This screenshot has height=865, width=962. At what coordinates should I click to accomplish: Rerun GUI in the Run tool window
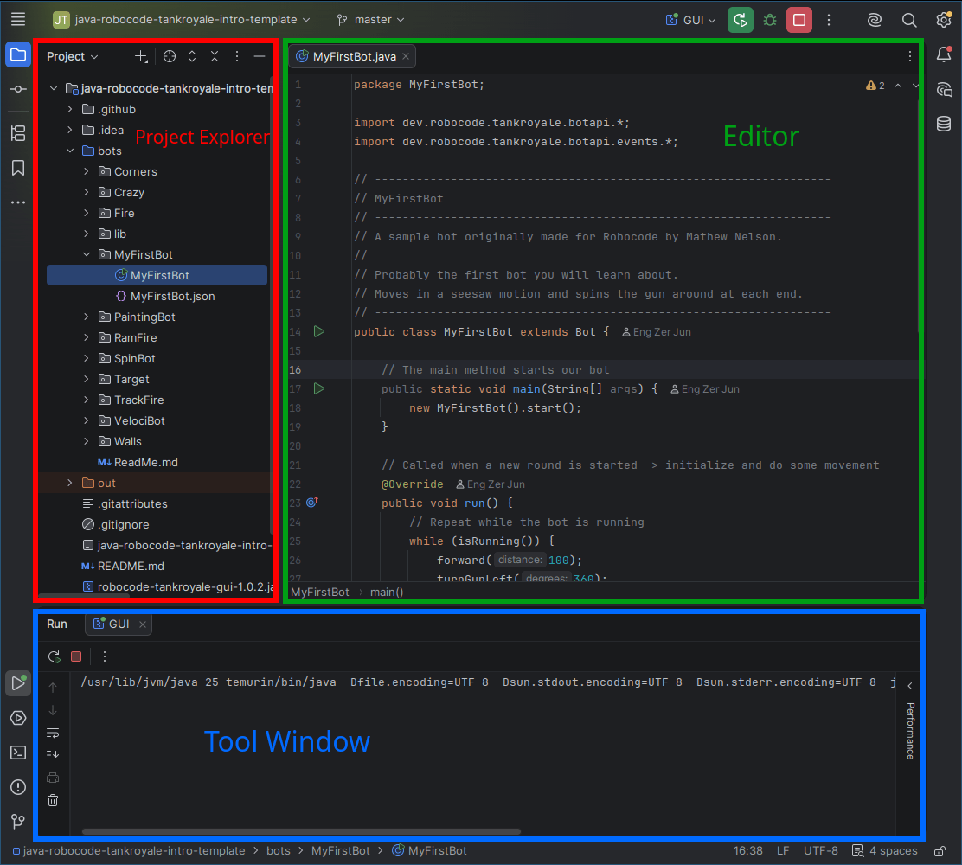(x=54, y=657)
